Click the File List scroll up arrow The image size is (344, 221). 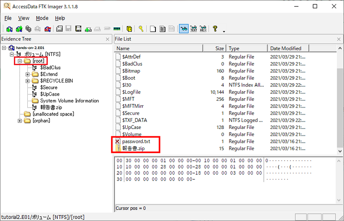340,48
